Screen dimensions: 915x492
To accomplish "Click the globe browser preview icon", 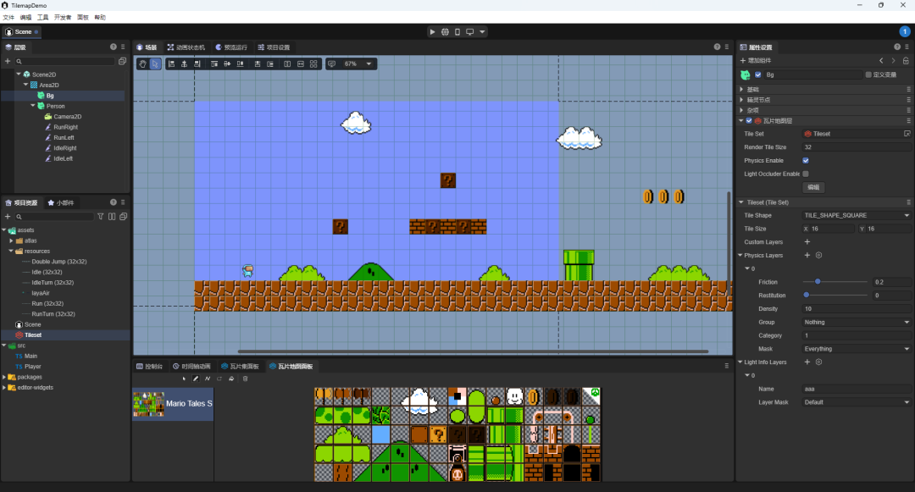I will 445,32.
